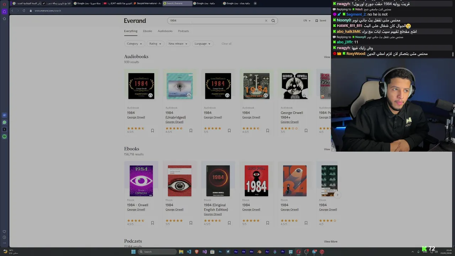455x256 pixels.
Task: Open the New release filter dropdown
Action: (x=178, y=44)
